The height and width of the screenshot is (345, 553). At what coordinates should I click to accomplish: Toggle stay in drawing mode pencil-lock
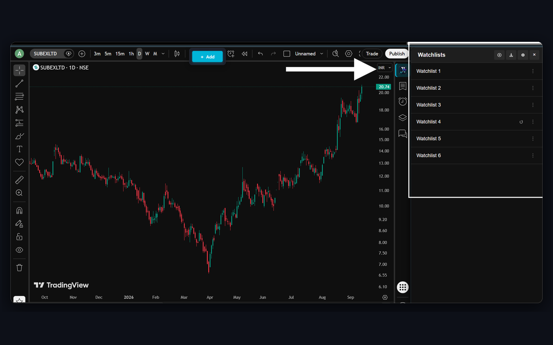[x=19, y=224]
